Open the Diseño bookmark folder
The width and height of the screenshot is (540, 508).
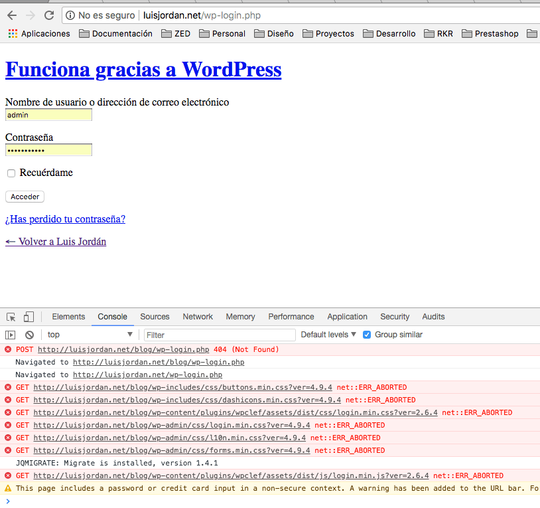click(274, 33)
